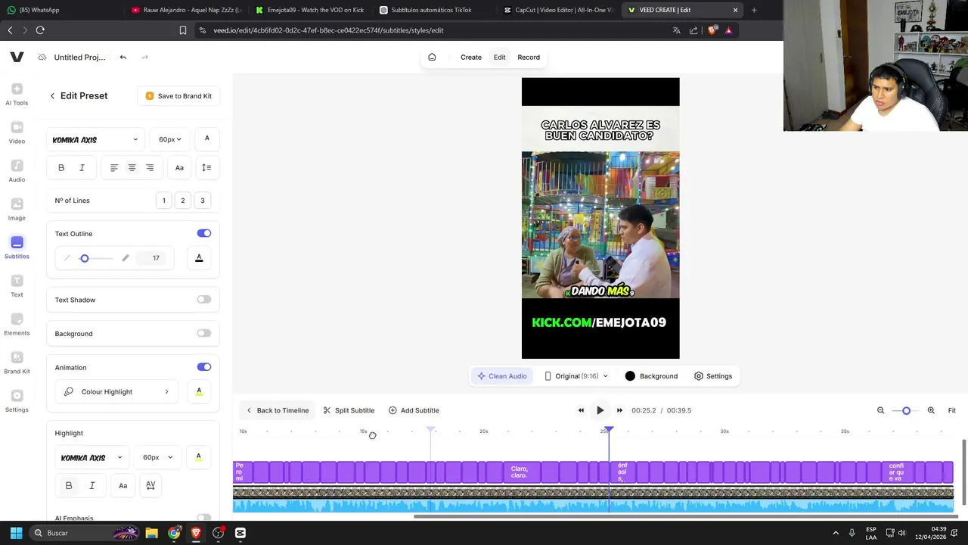This screenshot has height=545, width=968.
Task: Go to the home icon
Action: tap(432, 57)
